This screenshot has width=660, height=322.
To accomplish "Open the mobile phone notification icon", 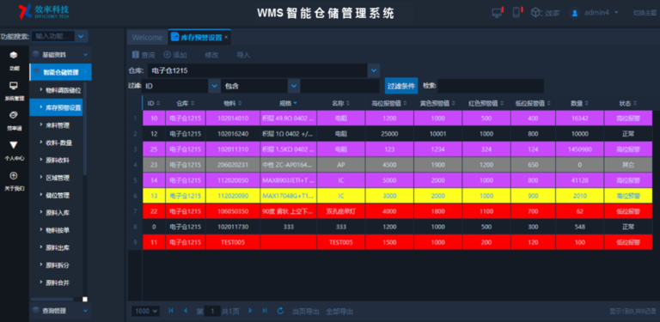I will [x=516, y=12].
